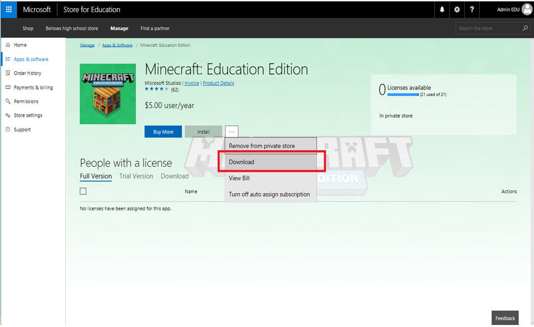Select View Bill in the menu
534x327 pixels.
point(271,178)
